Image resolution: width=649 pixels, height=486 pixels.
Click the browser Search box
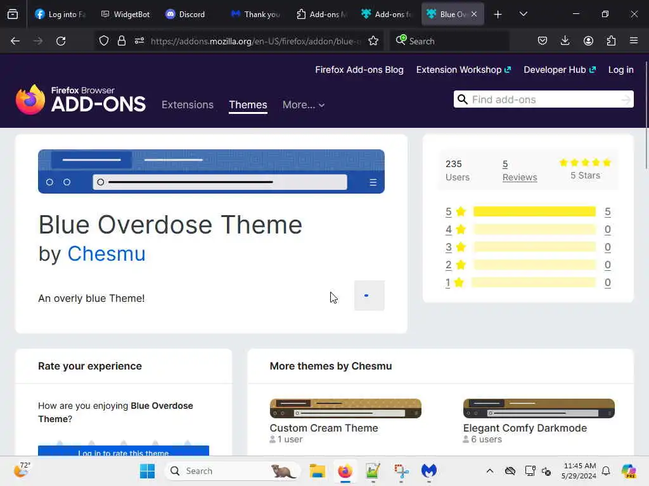pyautogui.click(x=449, y=41)
